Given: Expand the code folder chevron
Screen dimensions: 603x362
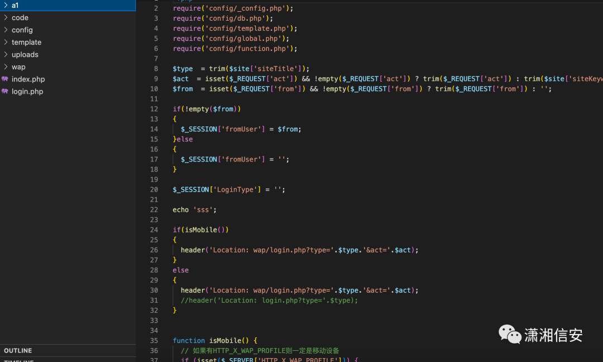Looking at the screenshot, I should click(x=6, y=17).
